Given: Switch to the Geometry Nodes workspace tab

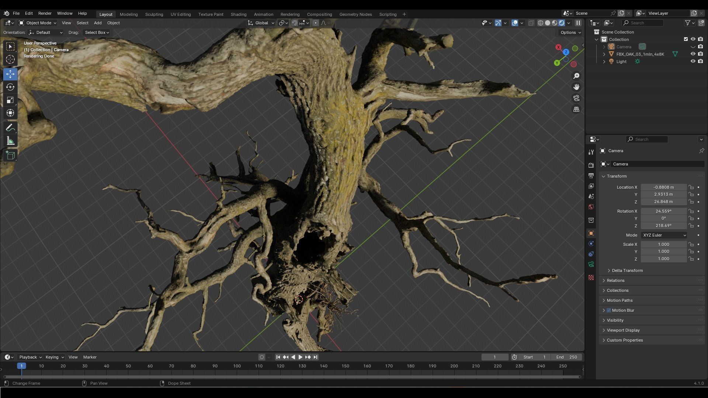Looking at the screenshot, I should click(355, 14).
